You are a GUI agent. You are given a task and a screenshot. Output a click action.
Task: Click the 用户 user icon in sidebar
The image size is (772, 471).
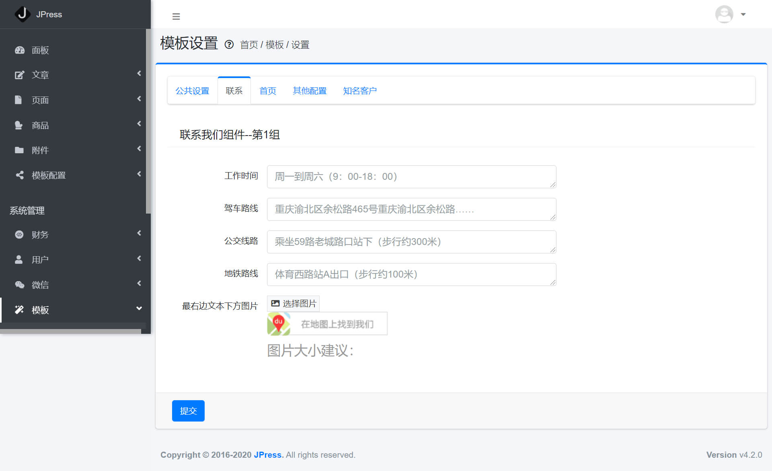point(18,260)
